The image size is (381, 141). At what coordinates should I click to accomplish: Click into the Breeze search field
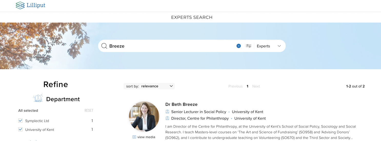coord(169,46)
